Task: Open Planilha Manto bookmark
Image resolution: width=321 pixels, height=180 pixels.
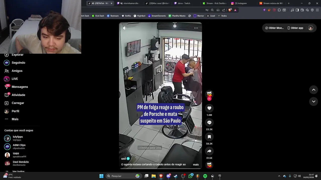Action: click(x=177, y=16)
